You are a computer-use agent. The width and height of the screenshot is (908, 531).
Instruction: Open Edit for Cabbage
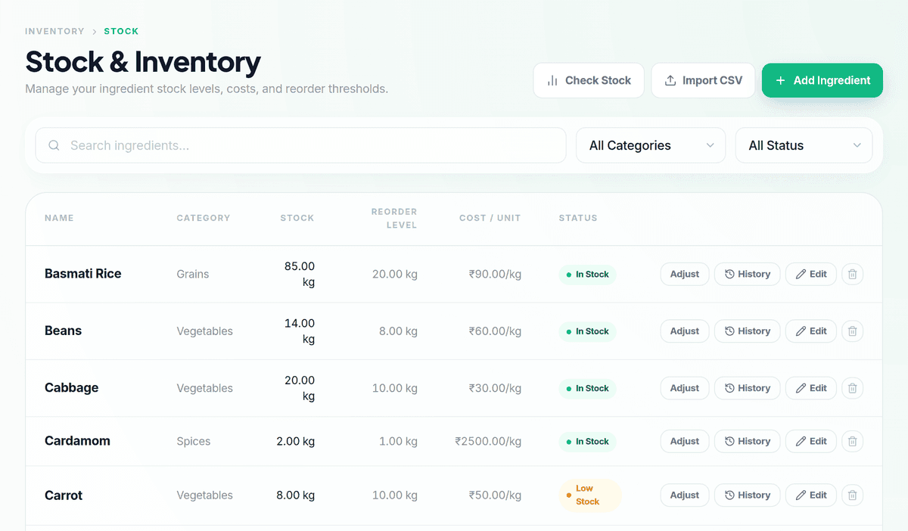pos(811,388)
